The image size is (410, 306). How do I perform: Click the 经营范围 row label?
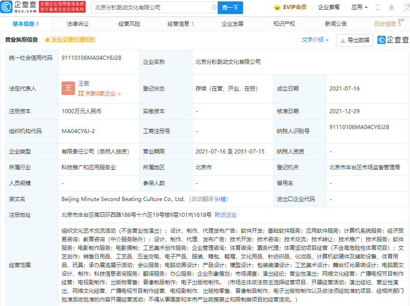click(20, 265)
